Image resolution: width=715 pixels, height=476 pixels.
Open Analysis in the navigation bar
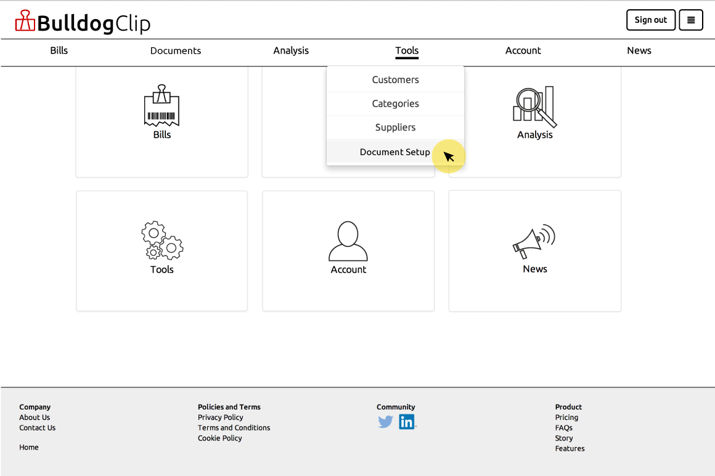pyautogui.click(x=291, y=50)
